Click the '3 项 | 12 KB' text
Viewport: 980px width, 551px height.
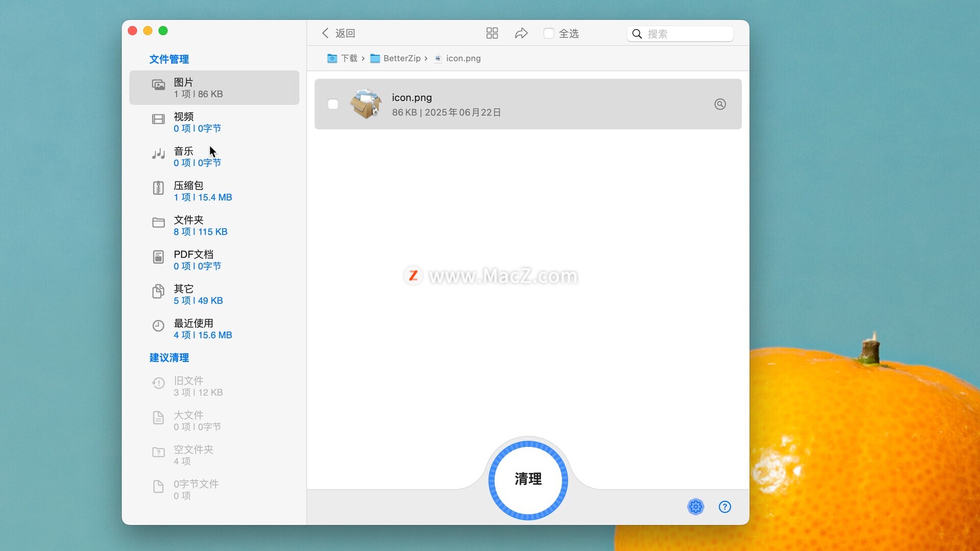click(198, 392)
